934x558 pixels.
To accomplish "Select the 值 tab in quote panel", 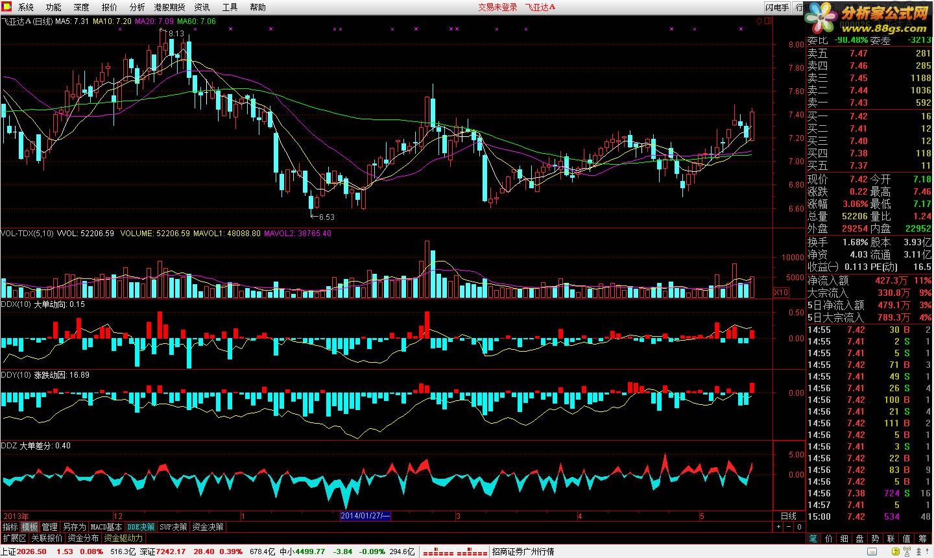I will point(906,539).
